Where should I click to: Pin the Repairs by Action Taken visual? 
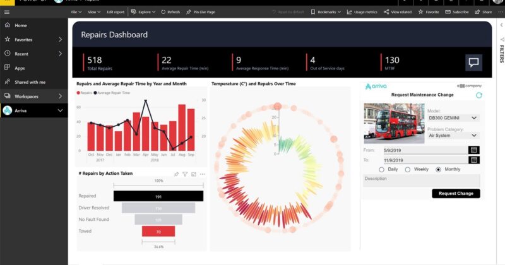click(176, 174)
